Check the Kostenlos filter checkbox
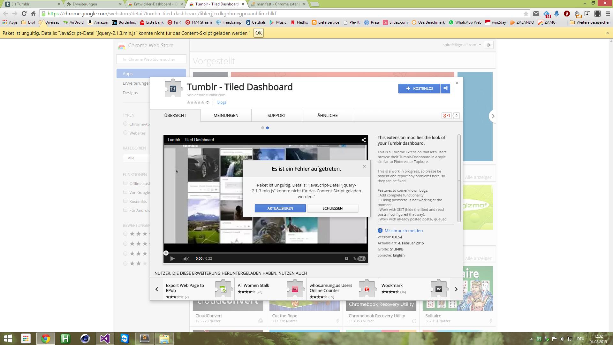This screenshot has width=613, height=345. [x=125, y=201]
